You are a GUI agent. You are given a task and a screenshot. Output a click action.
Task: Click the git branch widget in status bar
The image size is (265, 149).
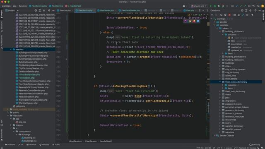(245, 148)
